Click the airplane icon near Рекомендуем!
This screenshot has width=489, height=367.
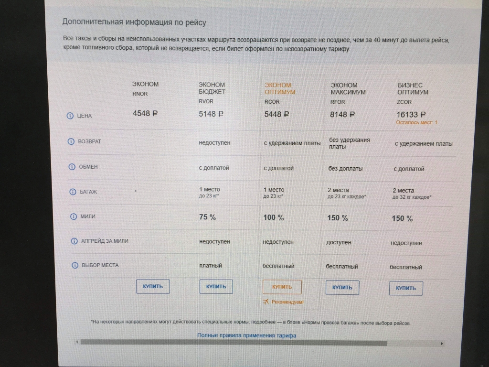(266, 302)
